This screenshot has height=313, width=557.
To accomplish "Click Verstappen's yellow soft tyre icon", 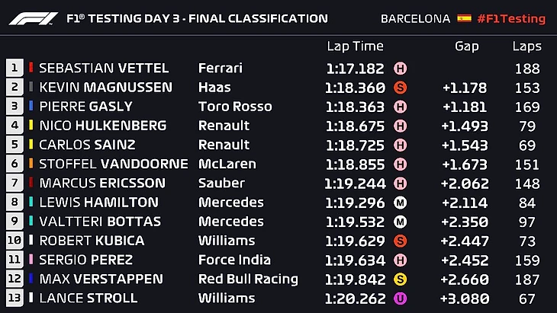I will [x=400, y=279].
